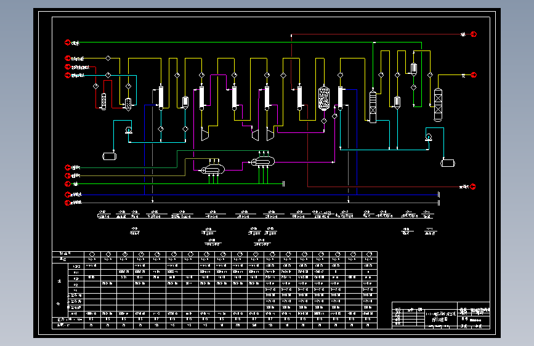Viewport: 534px width, 346px height.
Task: Select the heat exchanger connected to the olive line
Action: point(213,169)
